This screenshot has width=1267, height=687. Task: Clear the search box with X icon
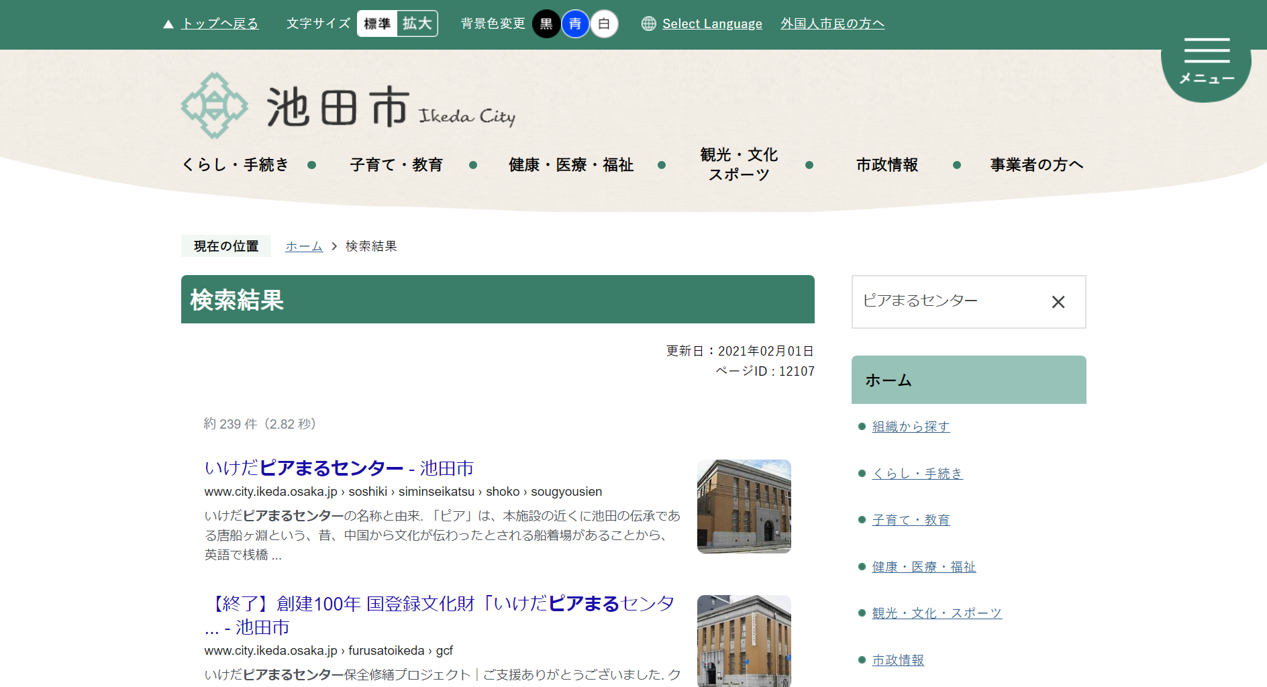1058,302
